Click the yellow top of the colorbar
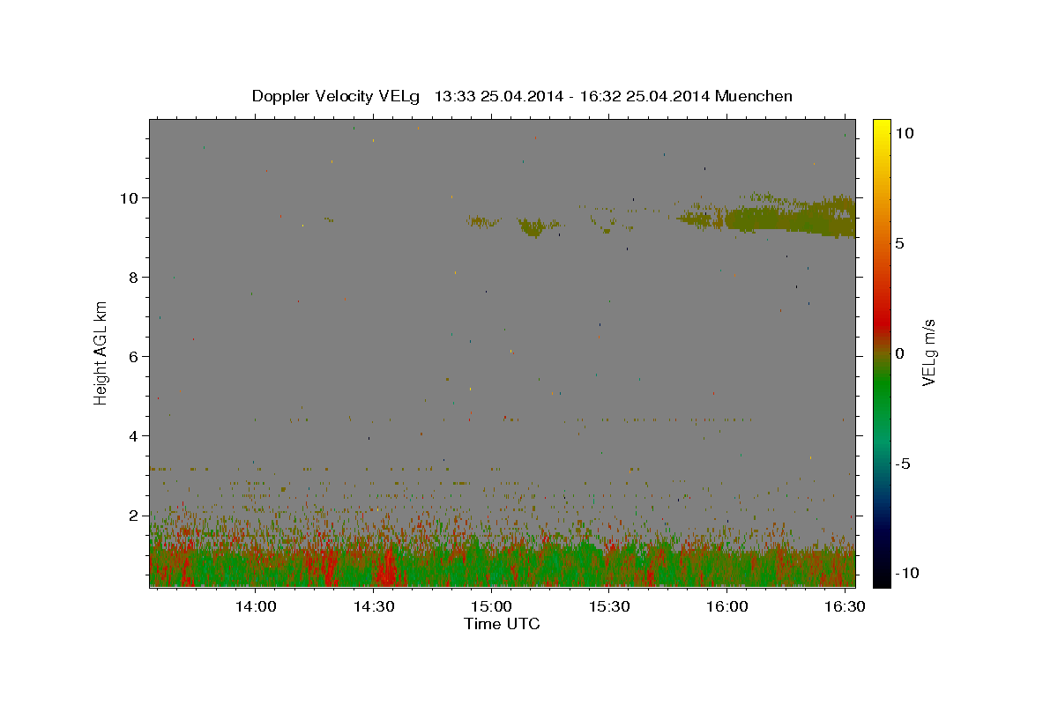1058x705 pixels. click(x=881, y=130)
